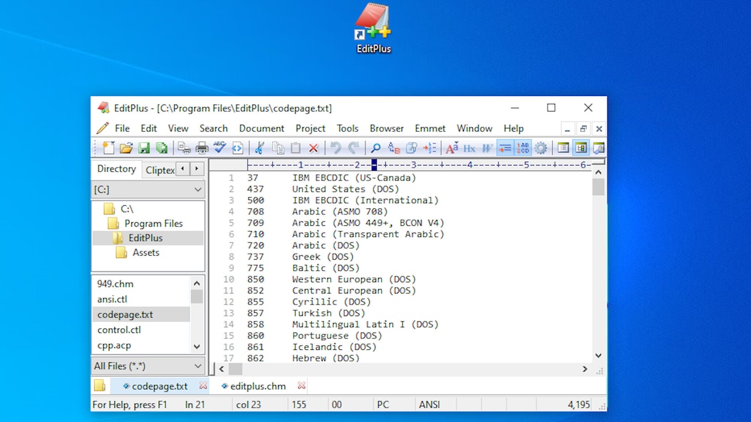Select 949.chm in file list

pos(115,284)
